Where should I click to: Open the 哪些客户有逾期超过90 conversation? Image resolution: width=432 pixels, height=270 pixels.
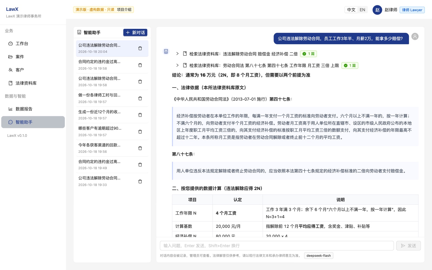(x=112, y=131)
